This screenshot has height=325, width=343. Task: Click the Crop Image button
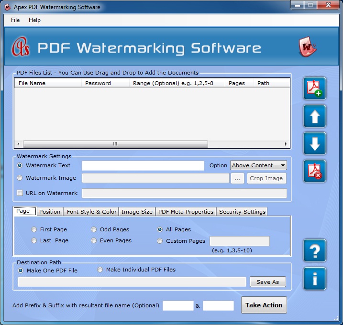click(266, 178)
